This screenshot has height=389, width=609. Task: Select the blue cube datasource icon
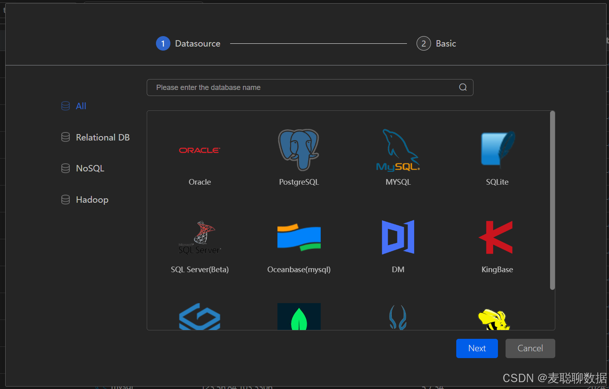[200, 317]
